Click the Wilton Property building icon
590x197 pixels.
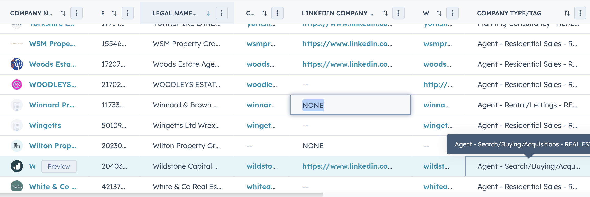(x=17, y=146)
